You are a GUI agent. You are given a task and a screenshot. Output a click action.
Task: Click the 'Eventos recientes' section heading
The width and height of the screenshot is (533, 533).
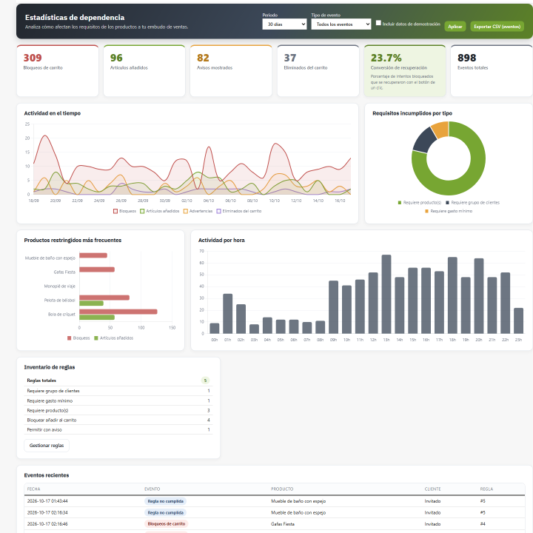[x=46, y=475]
